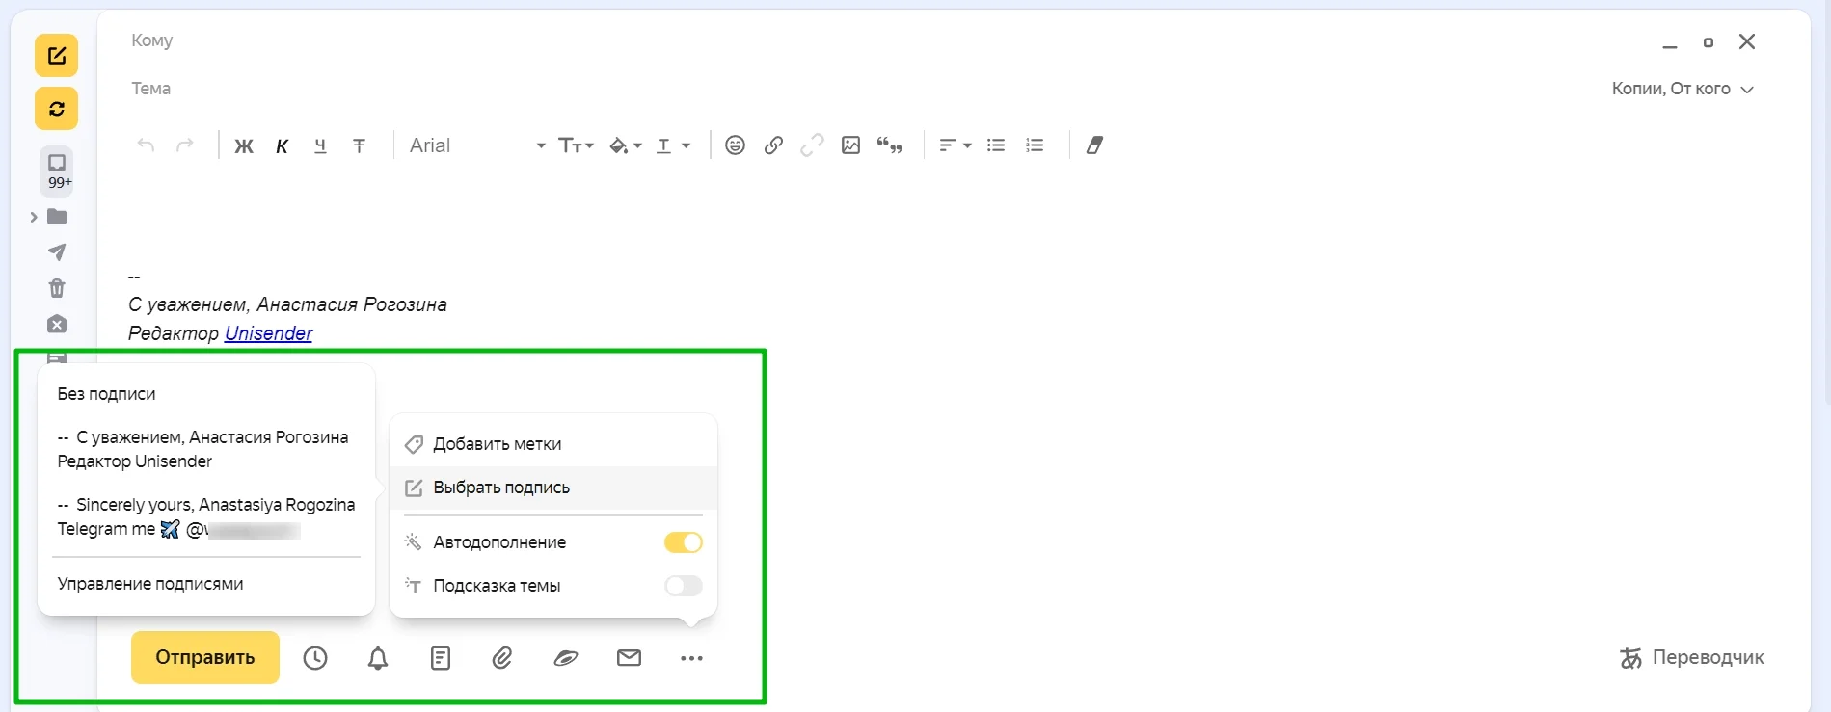
Task: Click Добавить метки menu item
Action: [553, 444]
